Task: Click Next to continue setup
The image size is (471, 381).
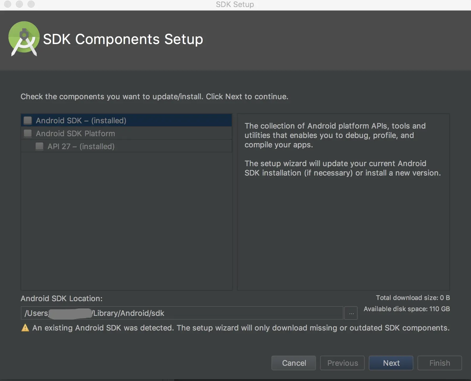Action: 391,363
